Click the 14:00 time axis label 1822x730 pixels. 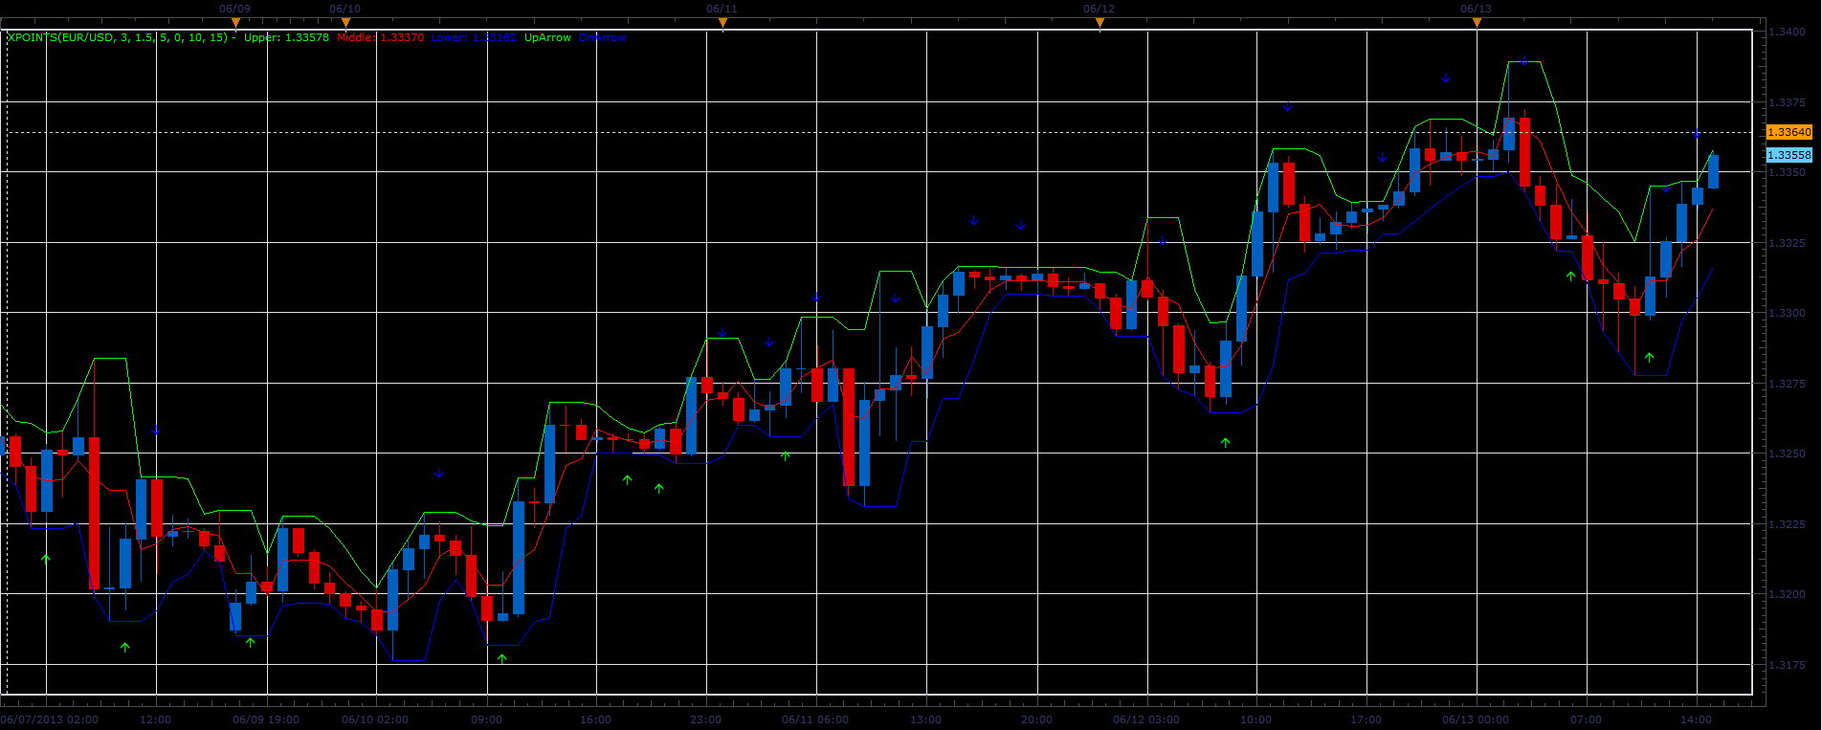[1696, 719]
